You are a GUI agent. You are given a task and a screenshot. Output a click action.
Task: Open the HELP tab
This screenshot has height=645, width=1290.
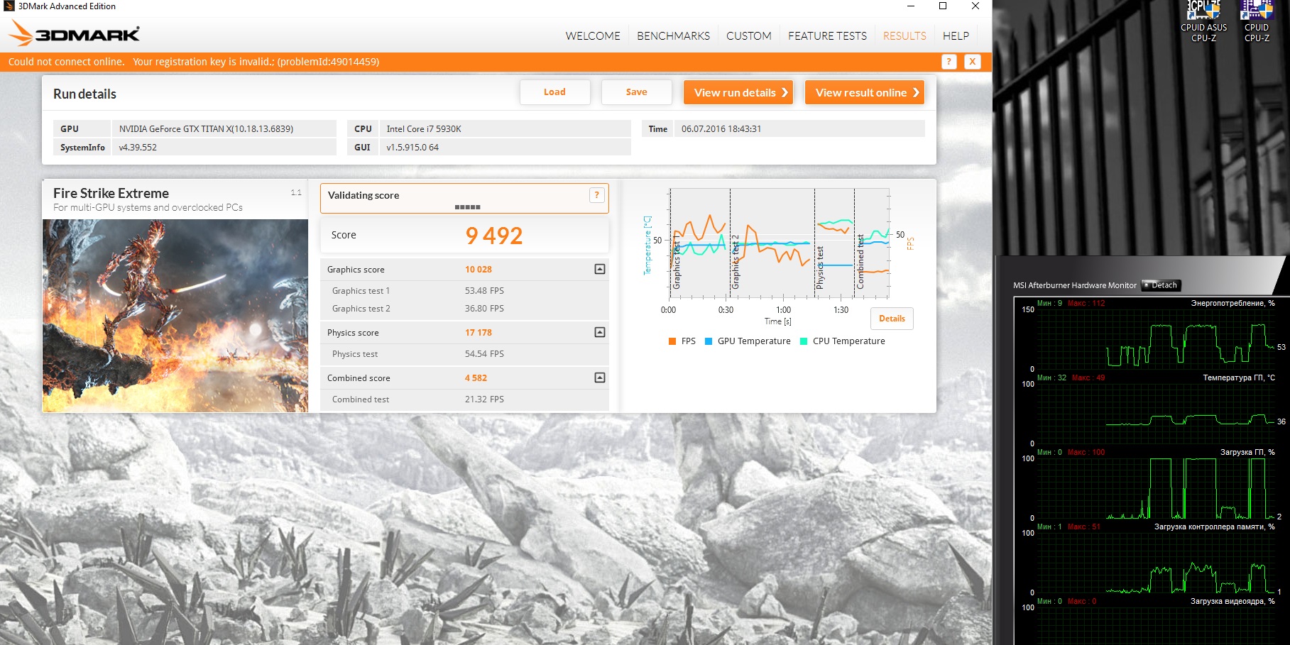pos(956,35)
